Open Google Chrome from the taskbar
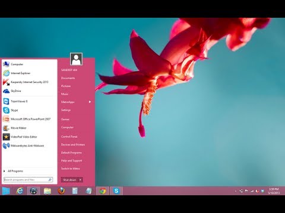Screen dimensions: 285x213 [103, 191]
